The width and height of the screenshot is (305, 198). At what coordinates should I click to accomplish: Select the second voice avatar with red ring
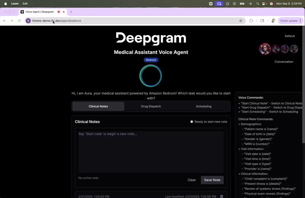click(276, 49)
